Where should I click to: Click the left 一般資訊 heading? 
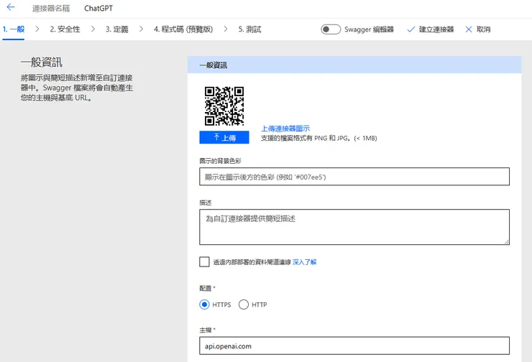(42, 62)
